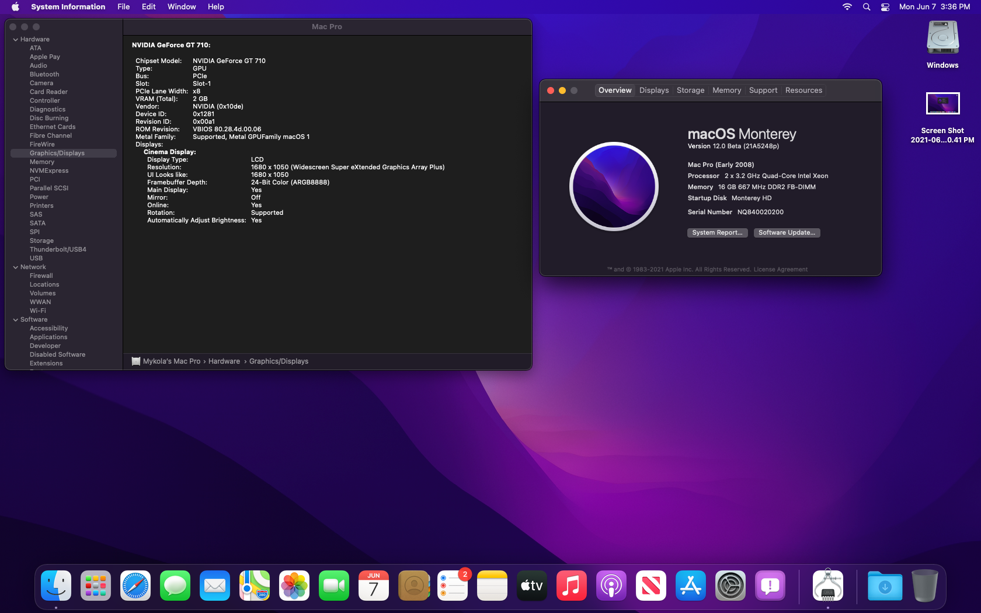
Task: Open the File menu
Action: pos(123,7)
